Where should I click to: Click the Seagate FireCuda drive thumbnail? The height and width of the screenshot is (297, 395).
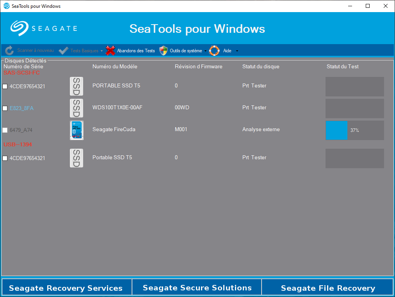tap(77, 130)
